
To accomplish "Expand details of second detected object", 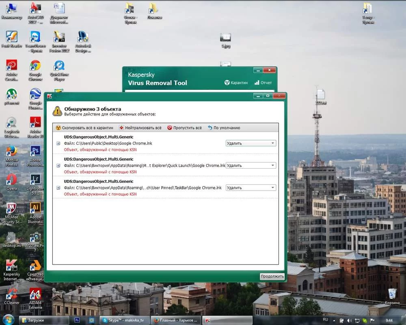I will pyautogui.click(x=58, y=165).
